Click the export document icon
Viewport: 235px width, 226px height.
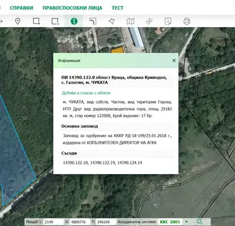pyautogui.click(x=168, y=21)
